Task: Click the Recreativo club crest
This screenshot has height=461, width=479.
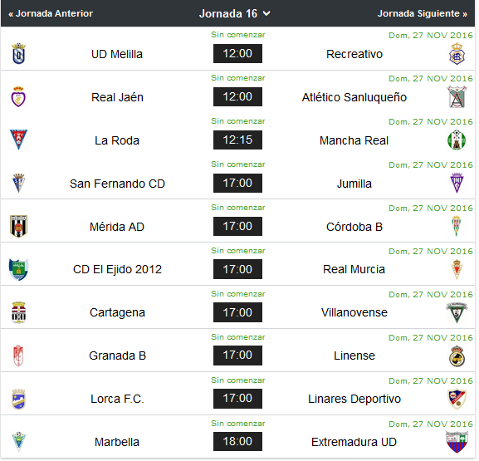Action: coord(458,54)
